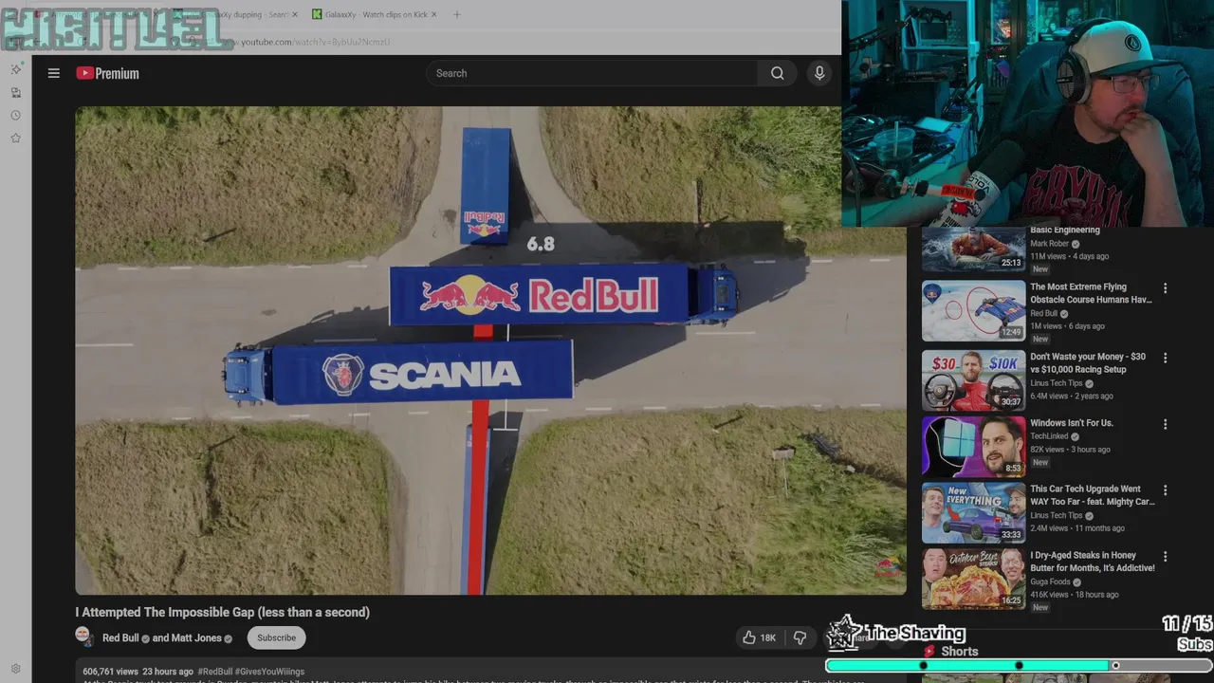
Task: Open the sidebar AI sparkle icon
Action: point(16,69)
